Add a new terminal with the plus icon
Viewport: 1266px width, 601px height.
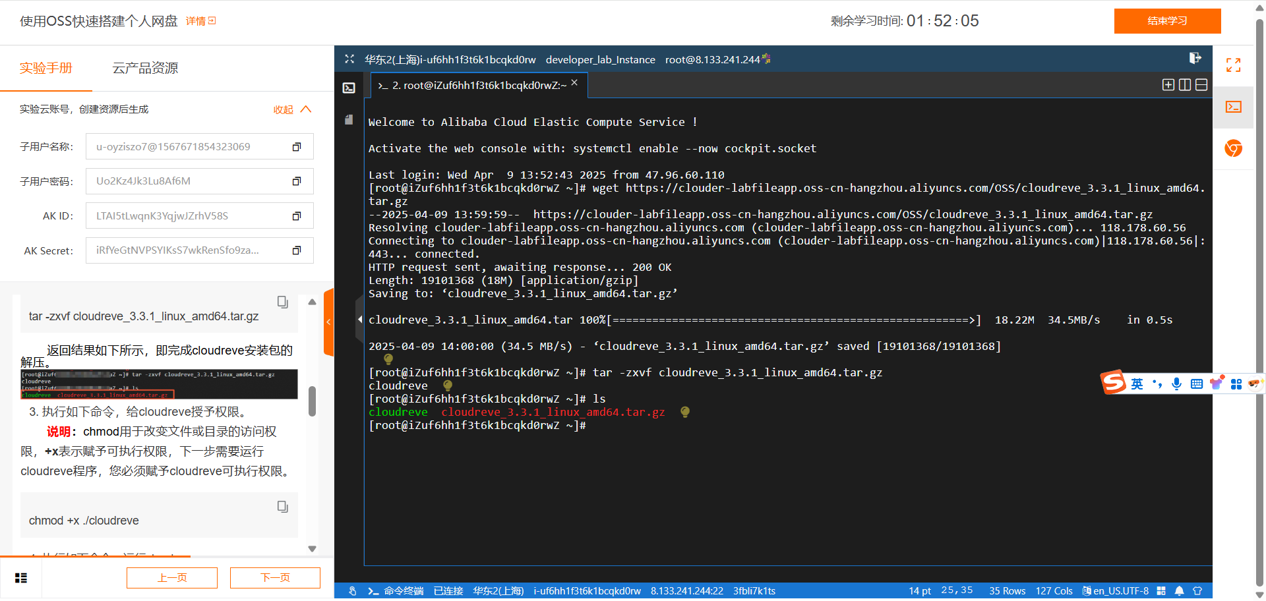[x=1168, y=84]
